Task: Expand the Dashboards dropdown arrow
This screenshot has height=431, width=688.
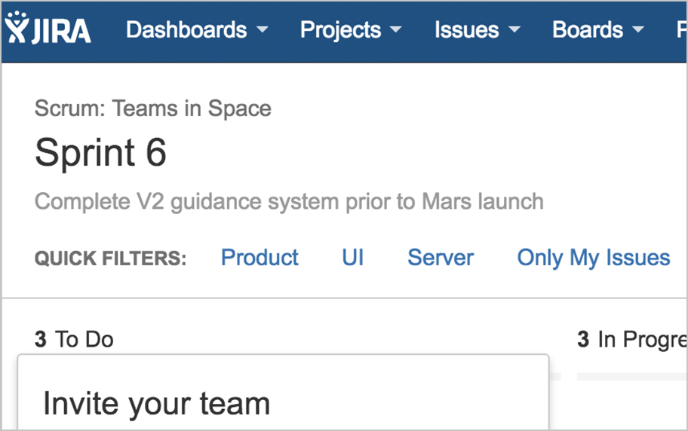Action: tap(263, 29)
